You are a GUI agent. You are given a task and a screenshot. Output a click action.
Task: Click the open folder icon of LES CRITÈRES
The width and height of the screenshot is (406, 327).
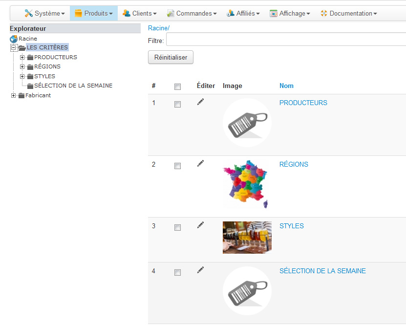coord(22,48)
